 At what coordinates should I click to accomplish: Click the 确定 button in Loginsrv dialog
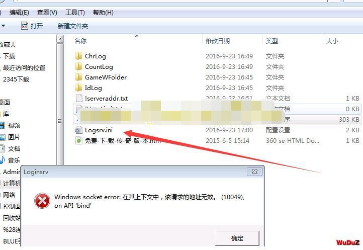click(x=237, y=238)
